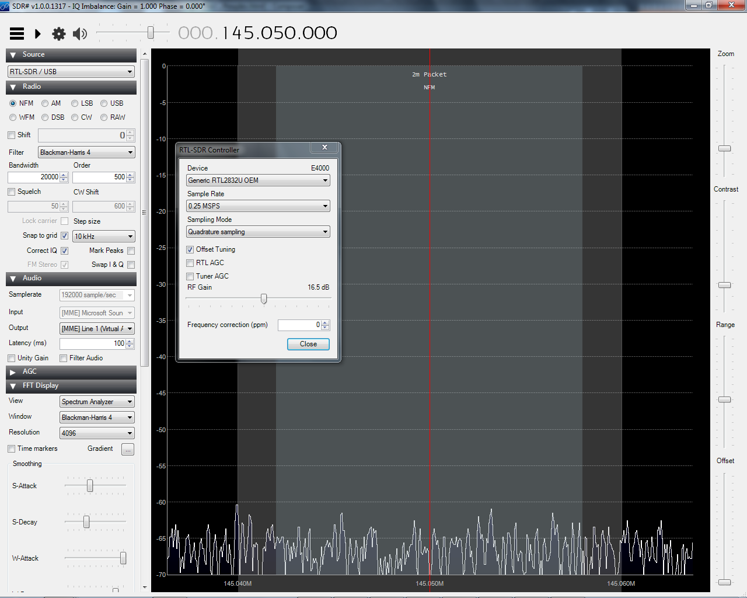Enable the Shift checkbox
Image resolution: width=747 pixels, height=598 pixels.
tap(12, 135)
